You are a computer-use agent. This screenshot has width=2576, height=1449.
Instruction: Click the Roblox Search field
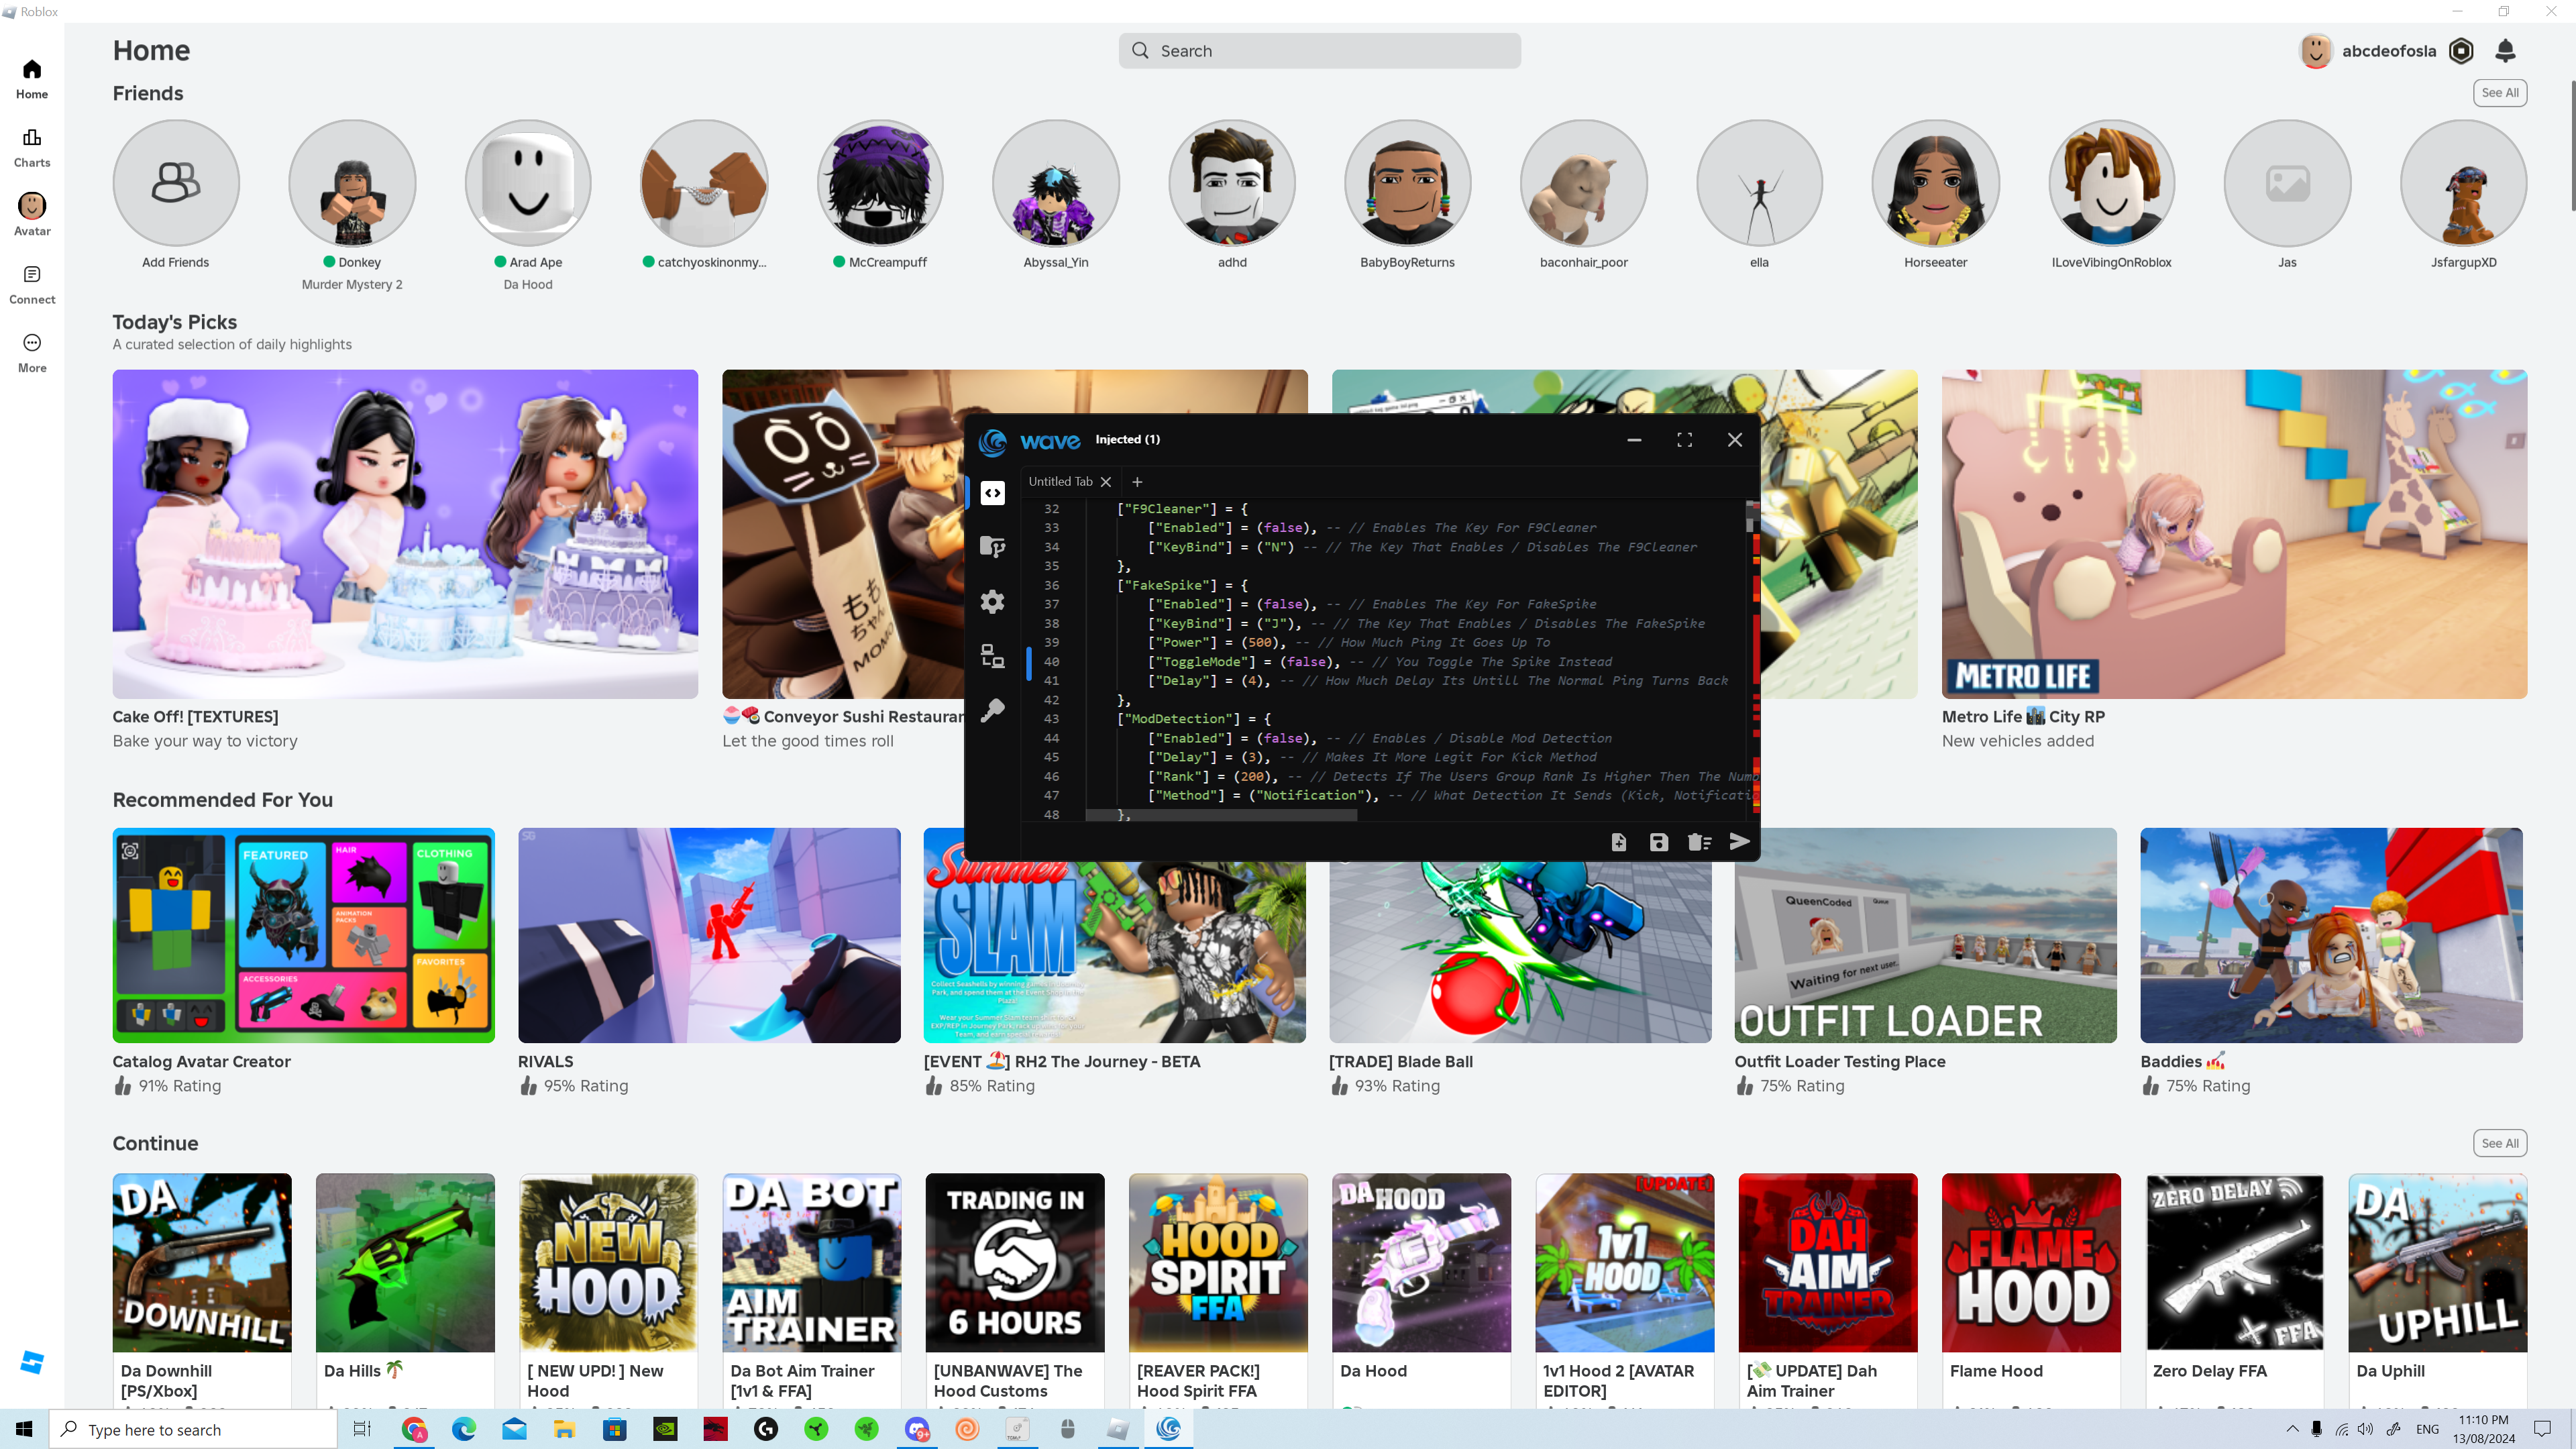click(x=1320, y=51)
